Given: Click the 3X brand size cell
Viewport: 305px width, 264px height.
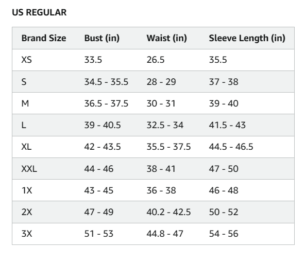Looking at the screenshot, I should 27,234.
